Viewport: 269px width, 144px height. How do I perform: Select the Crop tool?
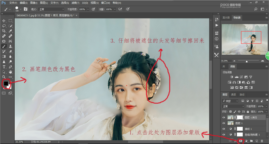(4, 31)
